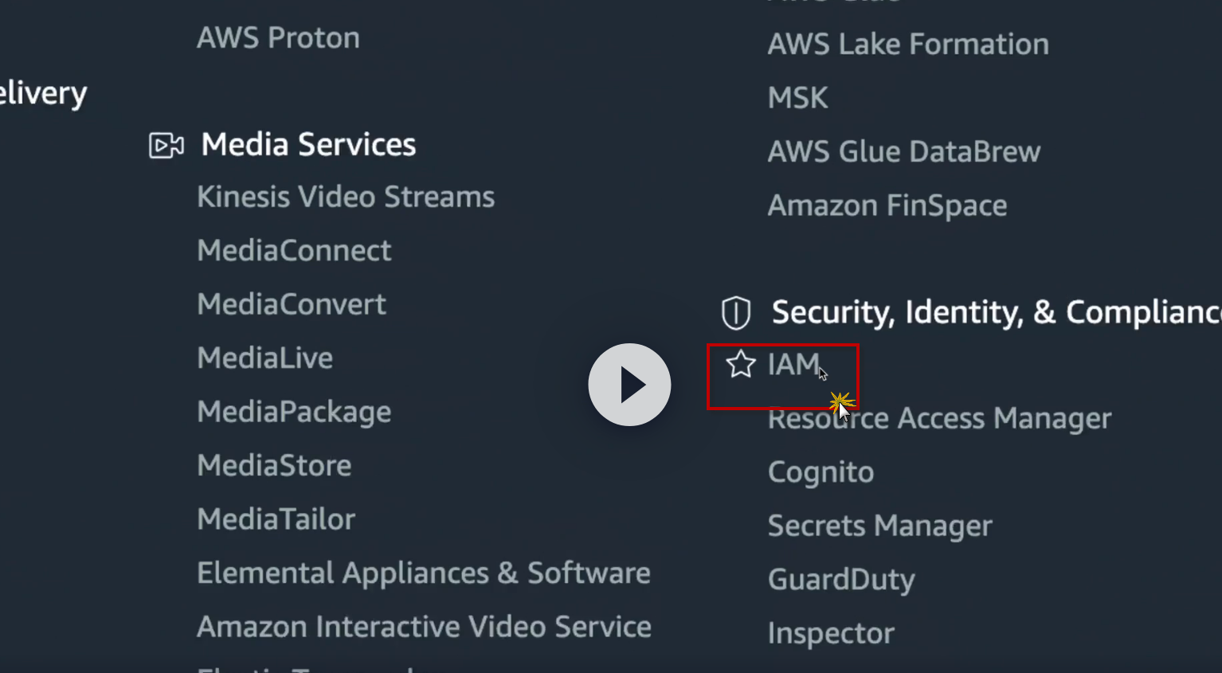Click the Security shield icon
1222x673 pixels.
pyautogui.click(x=735, y=312)
